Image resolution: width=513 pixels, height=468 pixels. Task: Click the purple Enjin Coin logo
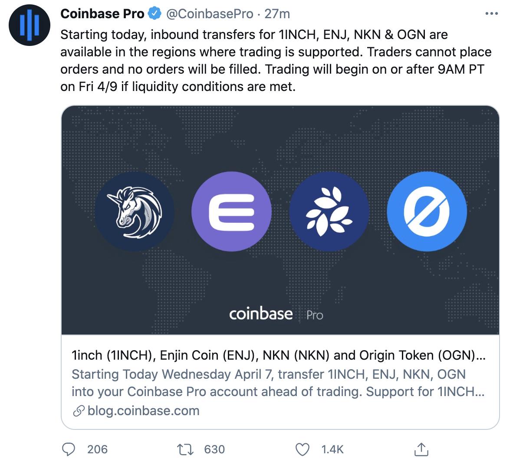pos(232,211)
